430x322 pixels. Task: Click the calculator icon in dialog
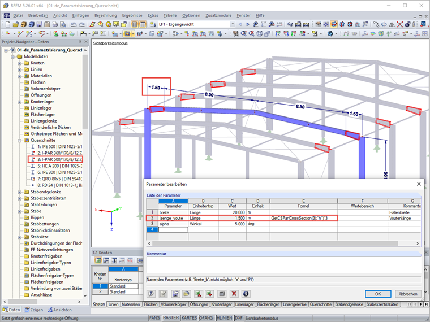click(x=222, y=294)
